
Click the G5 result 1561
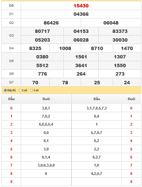click(81, 57)
